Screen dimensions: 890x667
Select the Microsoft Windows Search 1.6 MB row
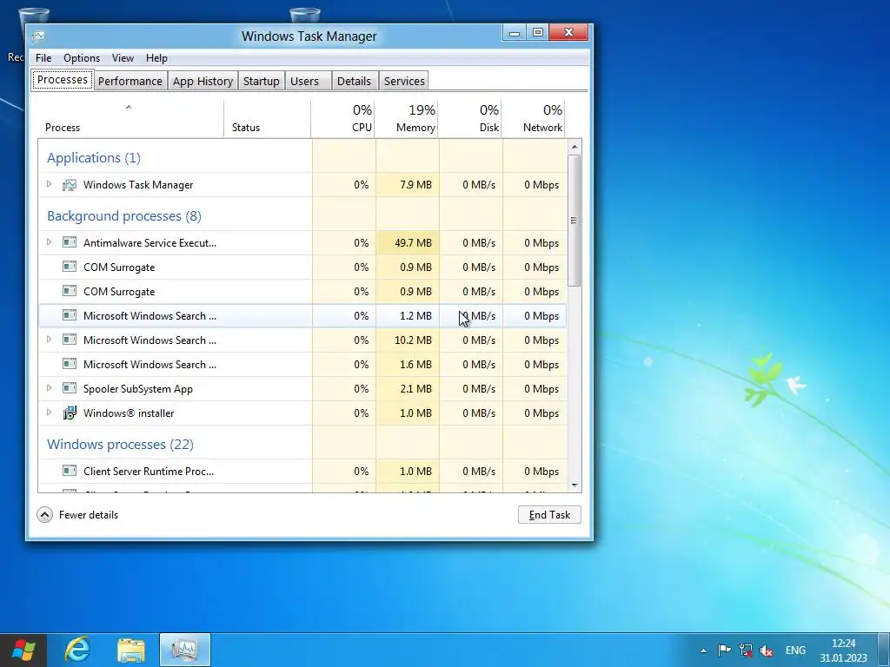[302, 364]
